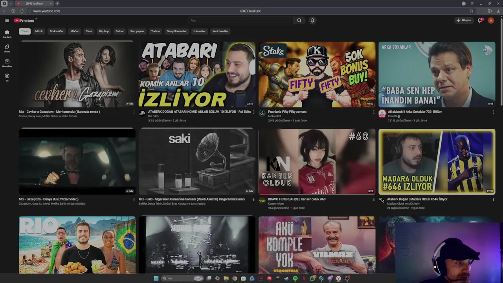Viewport: 503px width, 283px height.
Task: Select the Mix'ler filter chip
Action: (75, 31)
